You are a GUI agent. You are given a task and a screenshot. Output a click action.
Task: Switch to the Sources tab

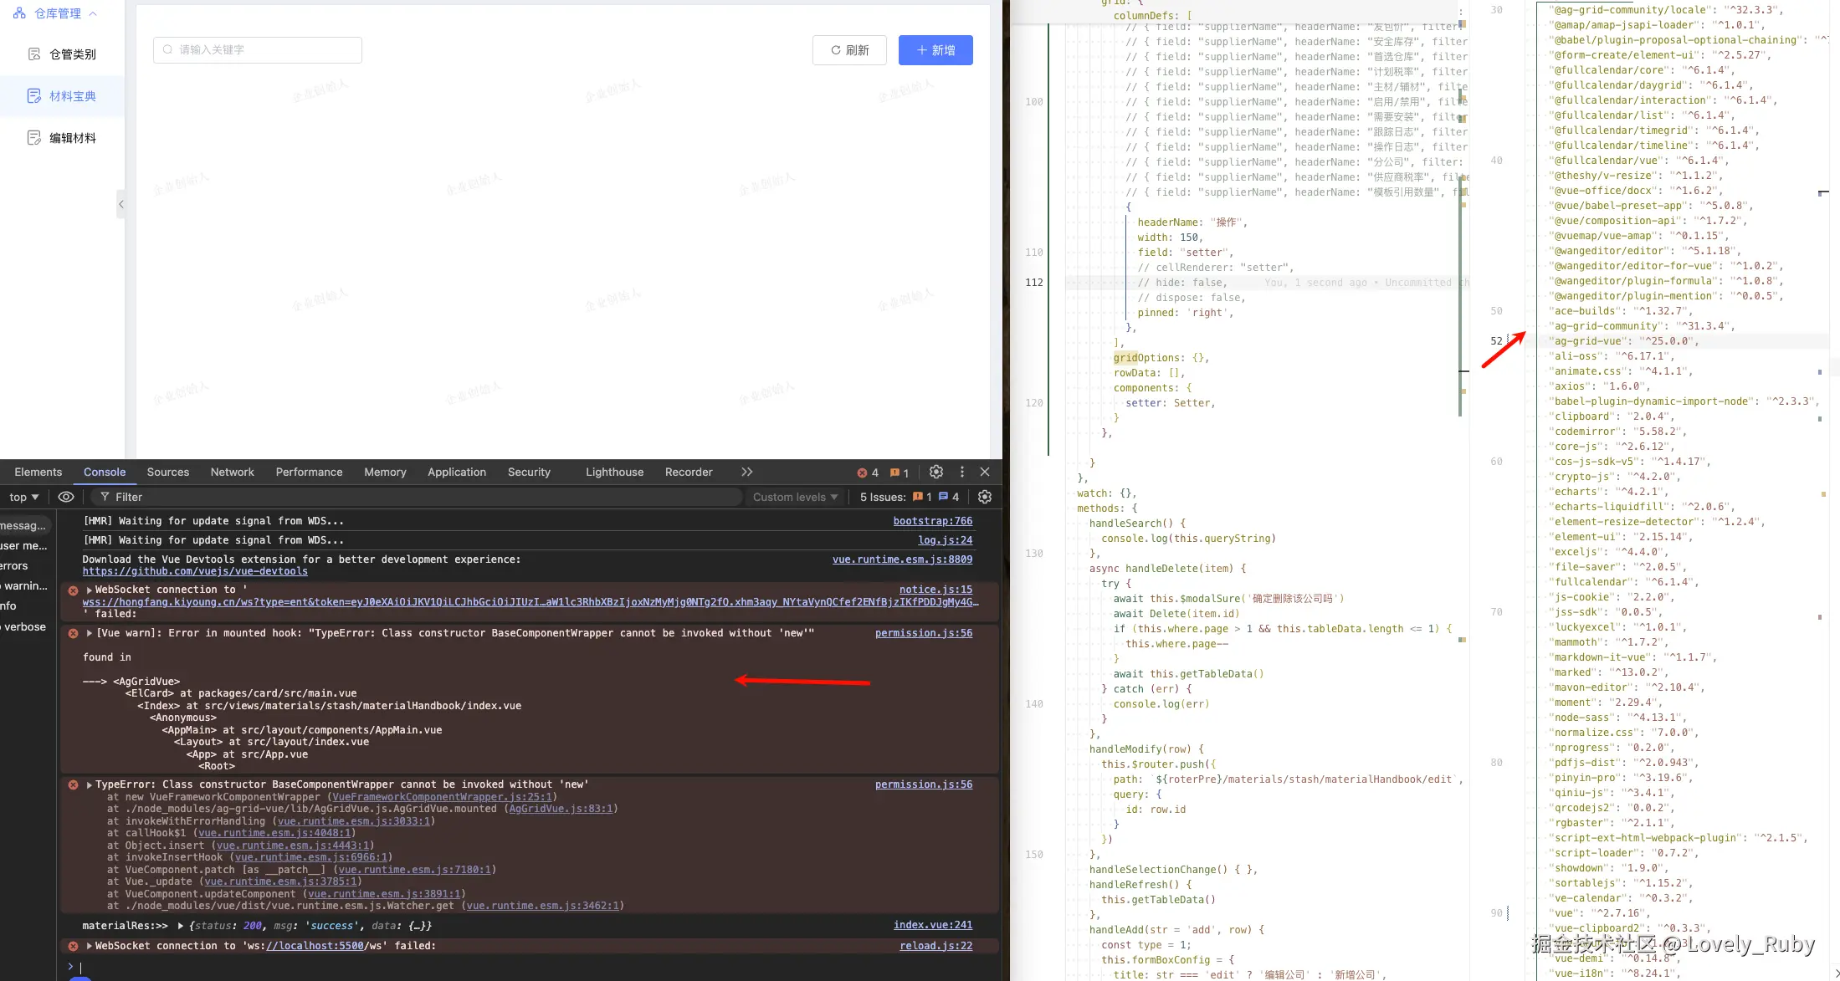[167, 472]
